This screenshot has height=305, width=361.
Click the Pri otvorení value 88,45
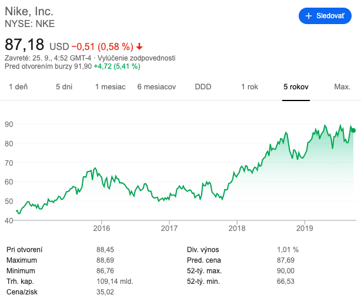tap(105, 250)
